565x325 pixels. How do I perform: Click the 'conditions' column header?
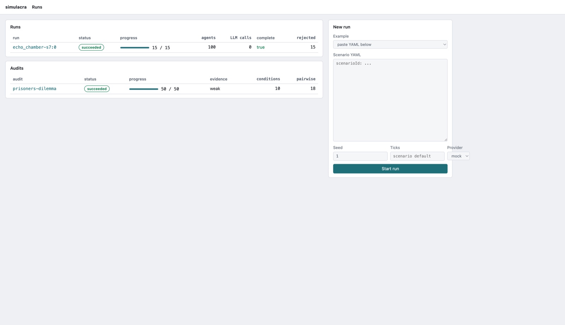[x=268, y=79]
